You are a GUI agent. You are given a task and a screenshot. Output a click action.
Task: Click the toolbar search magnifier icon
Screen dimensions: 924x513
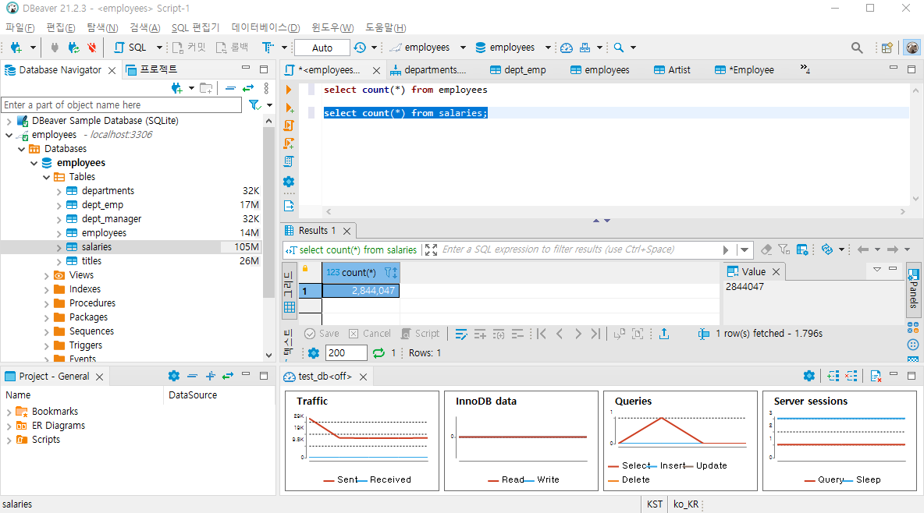pyautogui.click(x=618, y=48)
